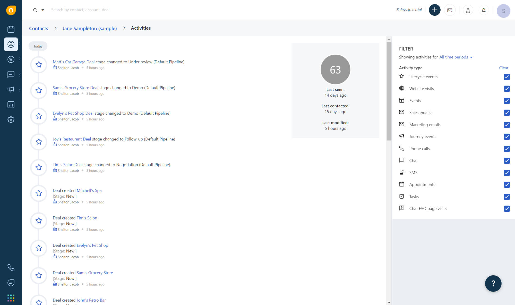Disable the Website visits filter checkbox
The image size is (515, 305).
point(507,89)
